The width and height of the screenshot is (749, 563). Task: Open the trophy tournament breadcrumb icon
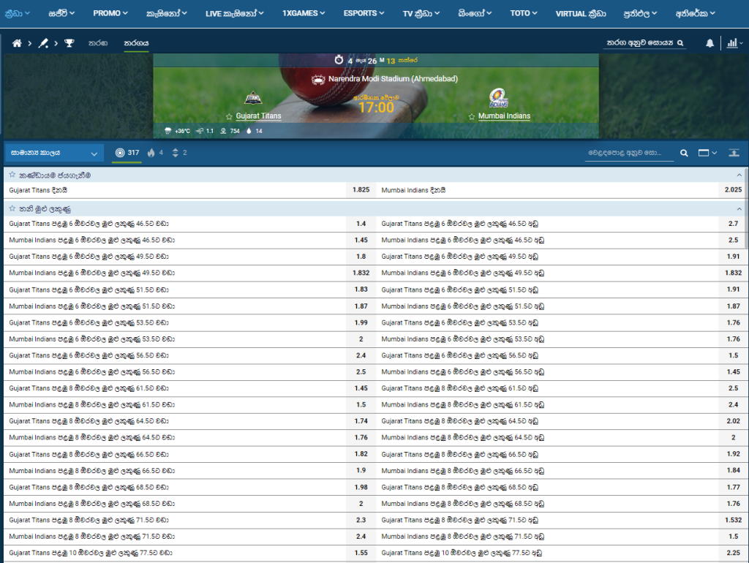point(69,43)
